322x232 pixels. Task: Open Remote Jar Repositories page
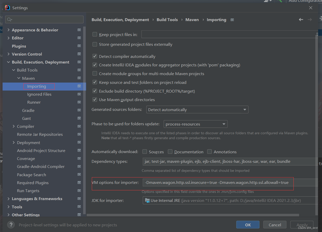[40, 134]
